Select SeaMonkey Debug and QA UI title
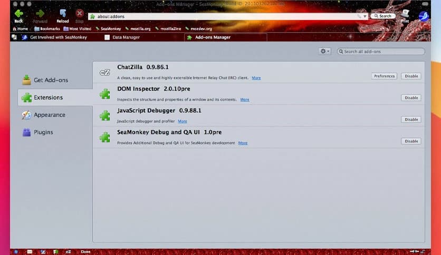This screenshot has height=255, width=441. tap(169, 132)
